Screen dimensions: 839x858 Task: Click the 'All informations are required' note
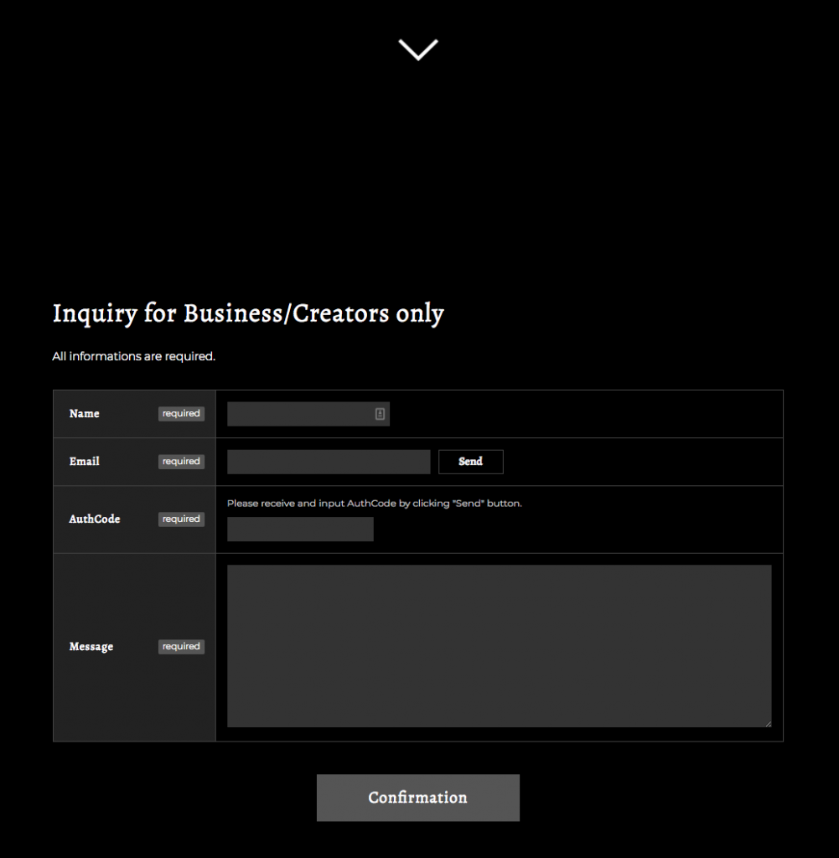[134, 357]
